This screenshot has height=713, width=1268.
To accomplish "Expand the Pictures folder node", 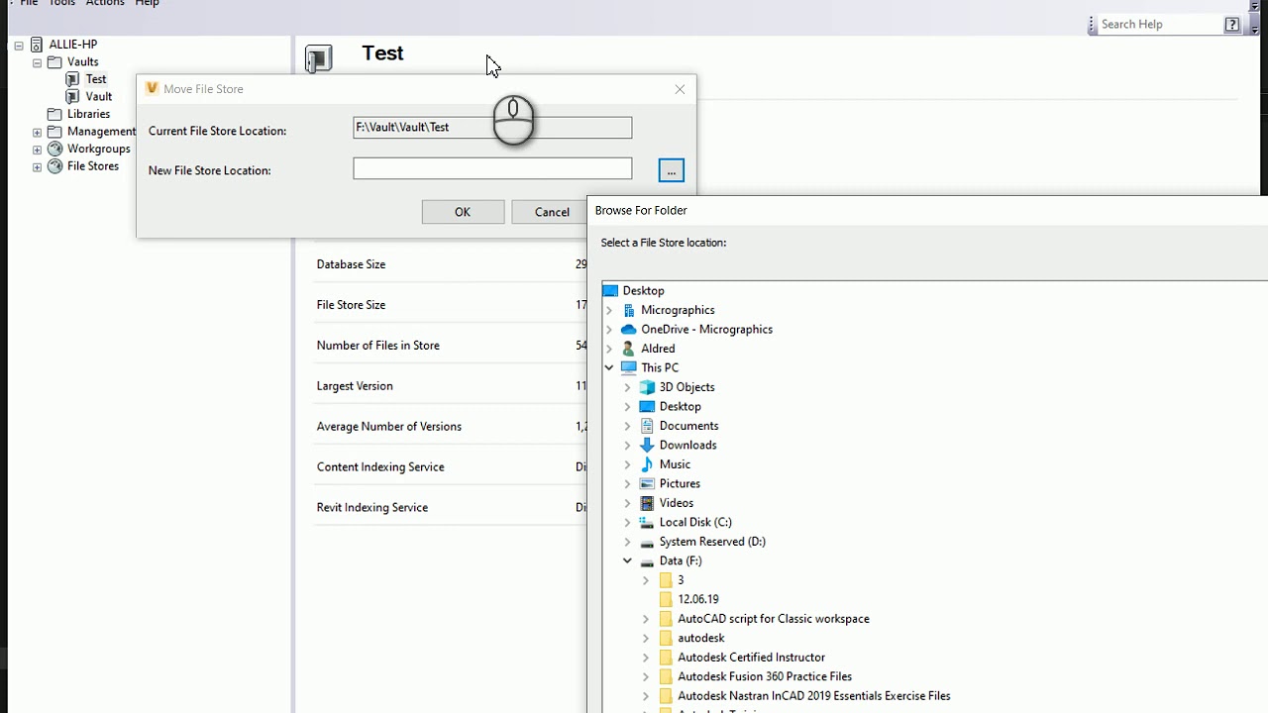I will pos(627,483).
